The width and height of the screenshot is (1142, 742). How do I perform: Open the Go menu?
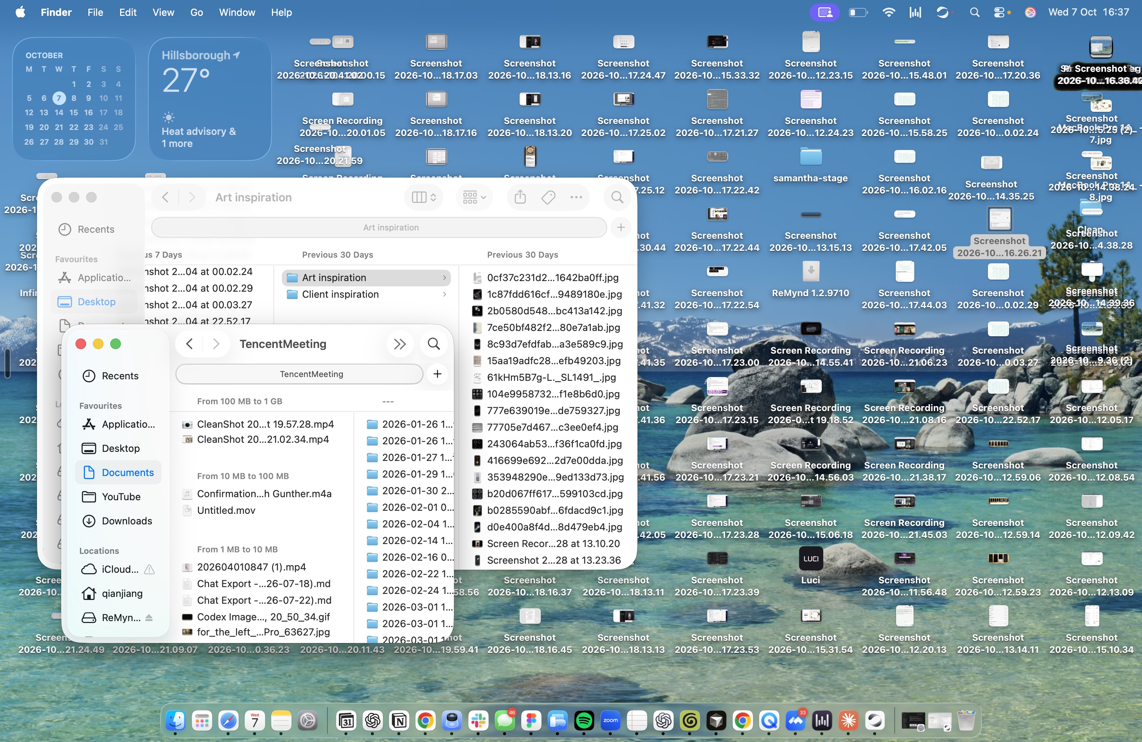click(196, 12)
